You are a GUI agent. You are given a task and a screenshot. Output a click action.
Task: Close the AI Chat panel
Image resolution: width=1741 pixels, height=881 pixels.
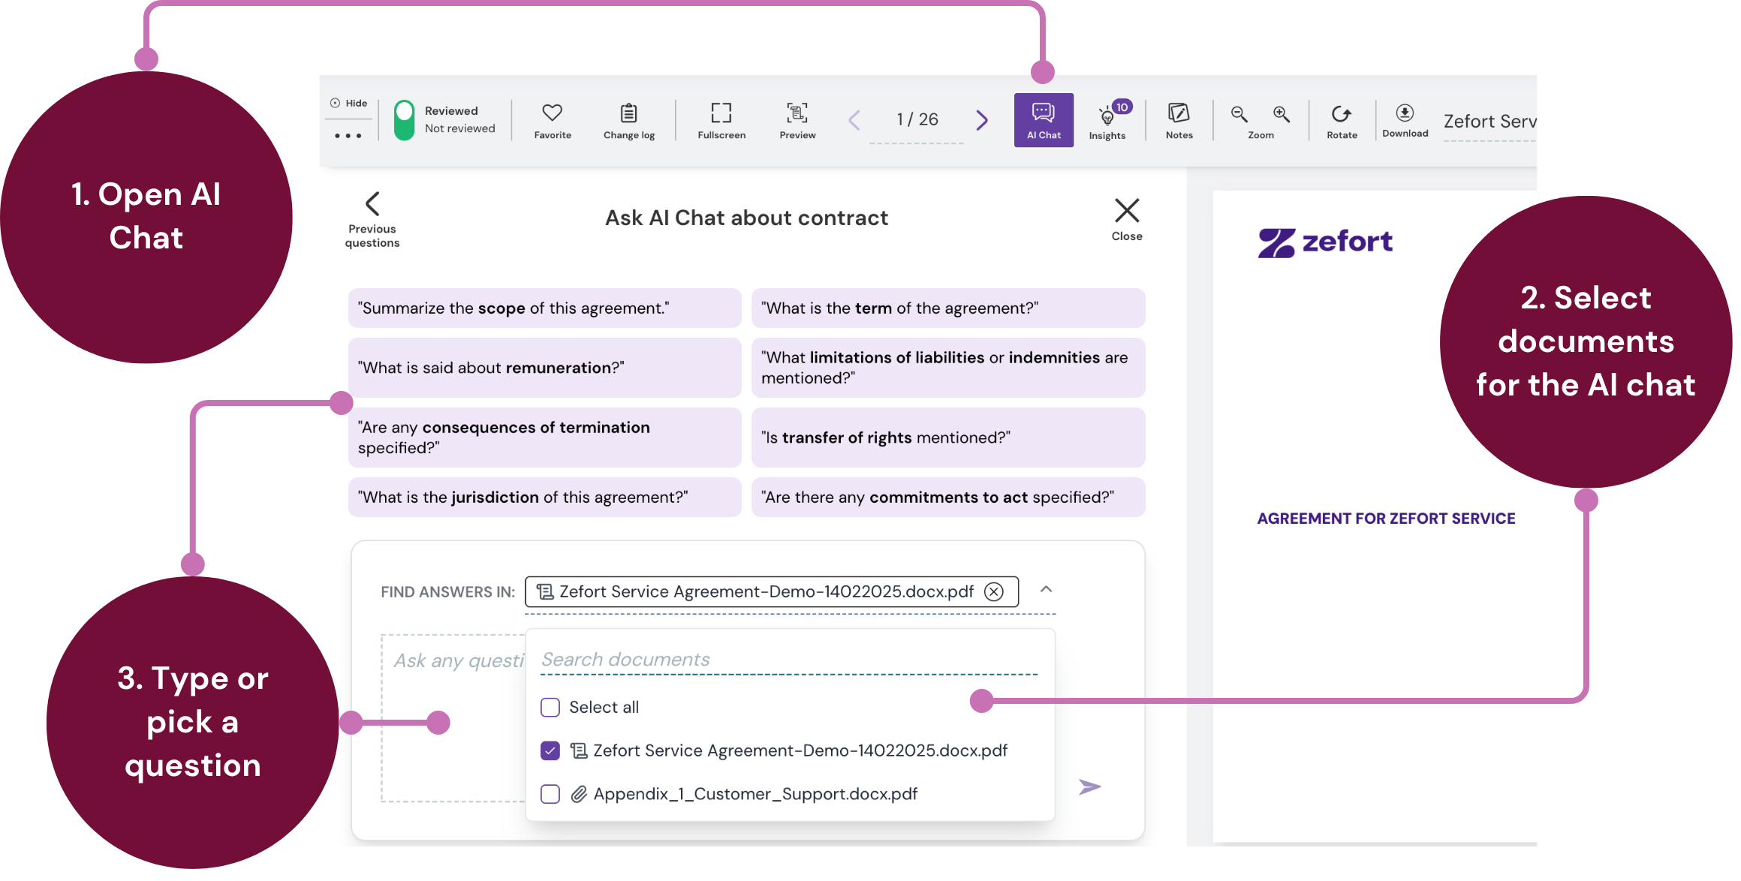(x=1127, y=220)
